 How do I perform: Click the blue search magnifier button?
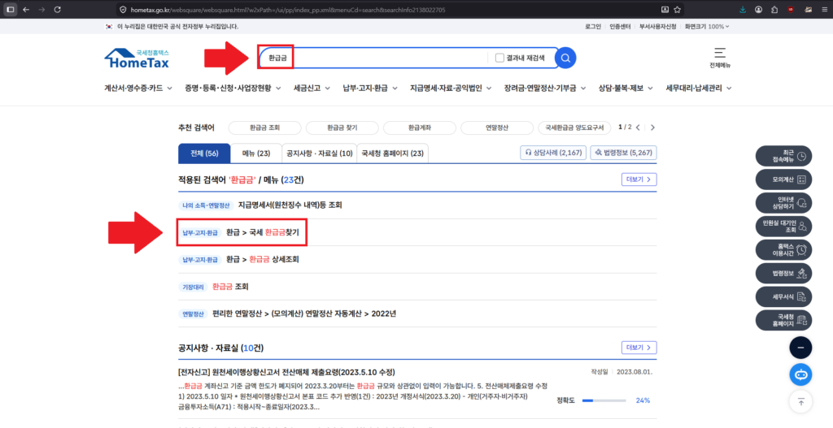565,58
